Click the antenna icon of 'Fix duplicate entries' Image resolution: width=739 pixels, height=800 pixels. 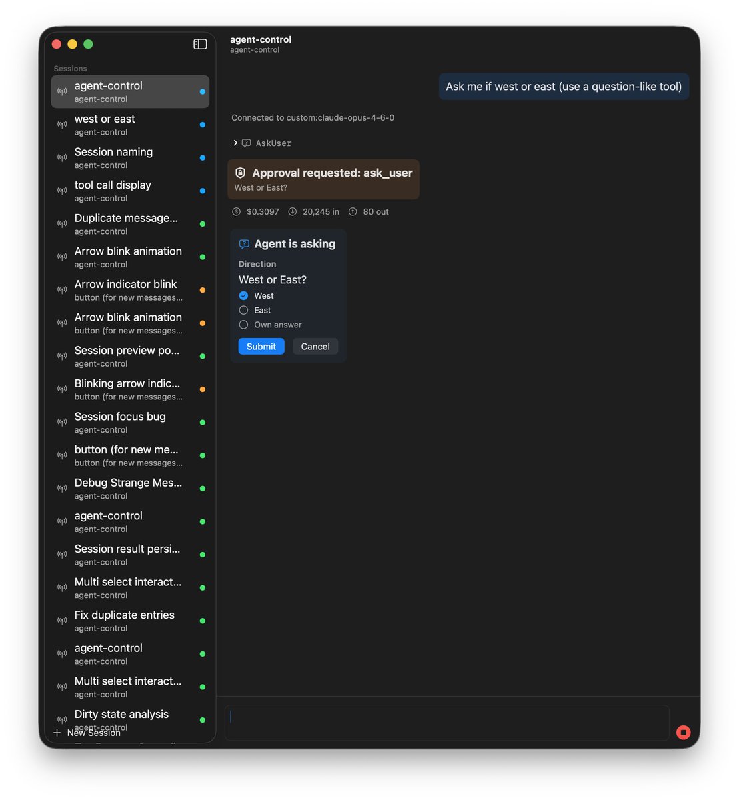pos(62,621)
